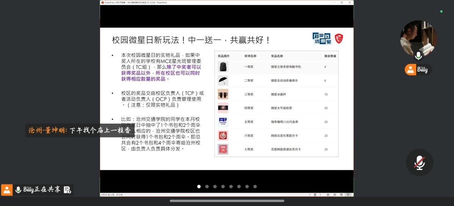
Task: Click the 五等奖 cell
Action: coord(249,122)
